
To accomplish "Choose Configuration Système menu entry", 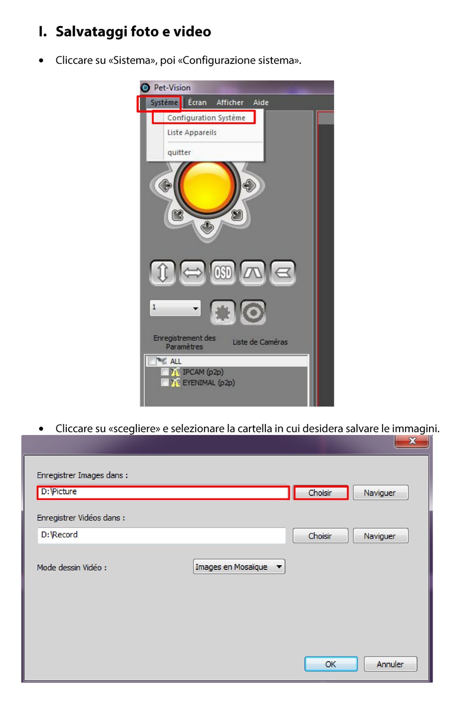I will pos(206,118).
